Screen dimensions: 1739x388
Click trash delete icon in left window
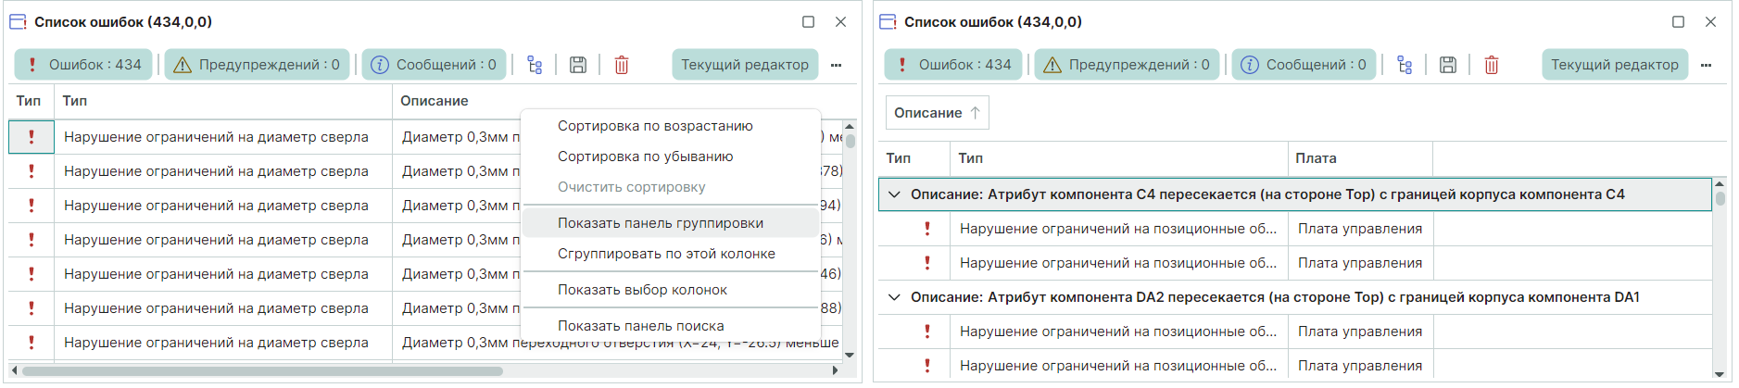click(622, 65)
